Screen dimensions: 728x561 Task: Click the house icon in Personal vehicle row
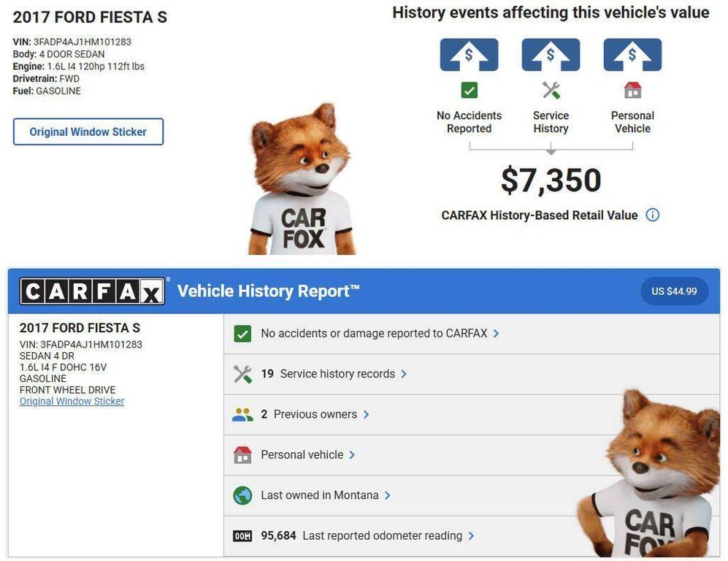tap(242, 455)
